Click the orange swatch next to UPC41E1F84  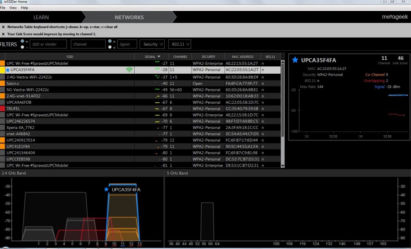pyautogui.click(x=2, y=146)
